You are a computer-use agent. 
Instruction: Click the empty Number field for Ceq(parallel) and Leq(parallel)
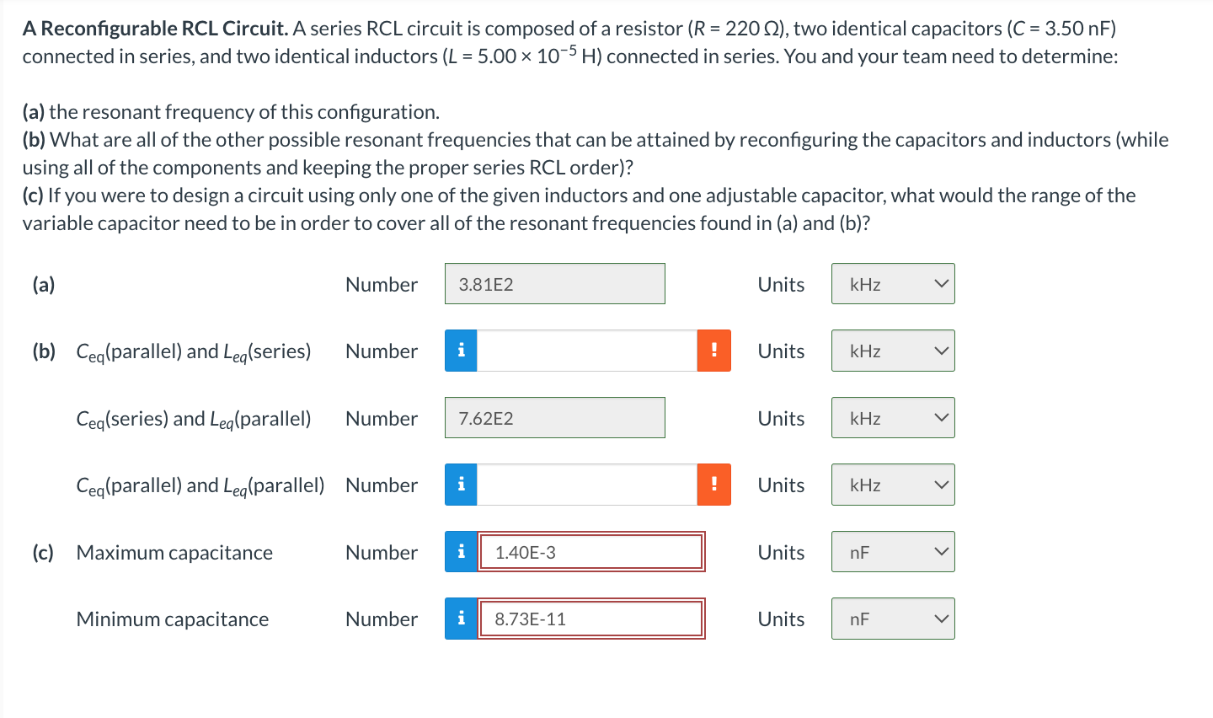[590, 485]
